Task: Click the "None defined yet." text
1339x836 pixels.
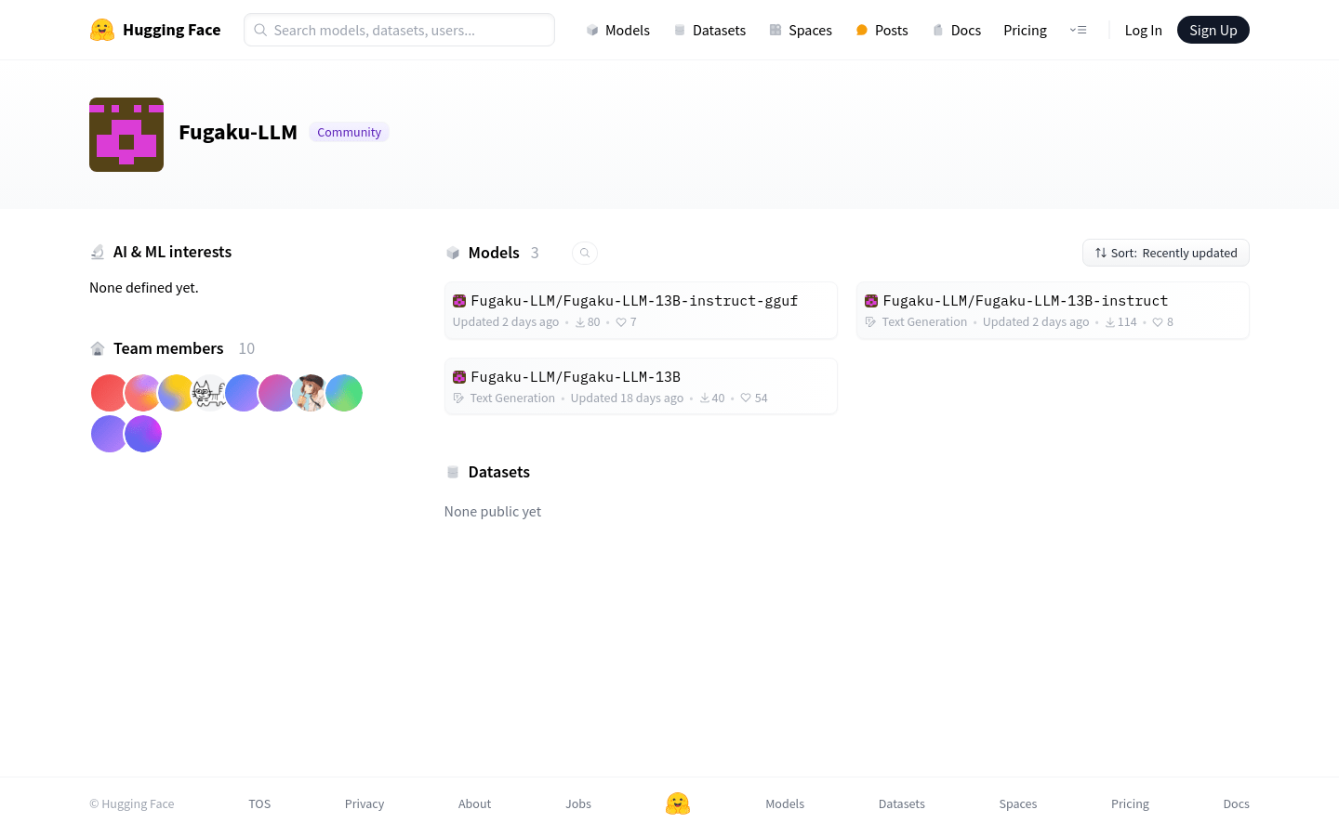Action: click(x=144, y=288)
